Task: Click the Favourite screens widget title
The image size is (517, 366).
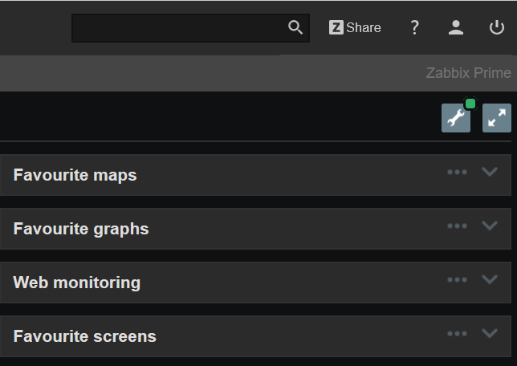Action: coord(84,336)
